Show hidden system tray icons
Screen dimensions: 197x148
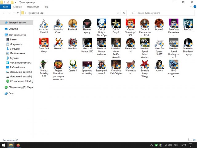tap(151, 145)
